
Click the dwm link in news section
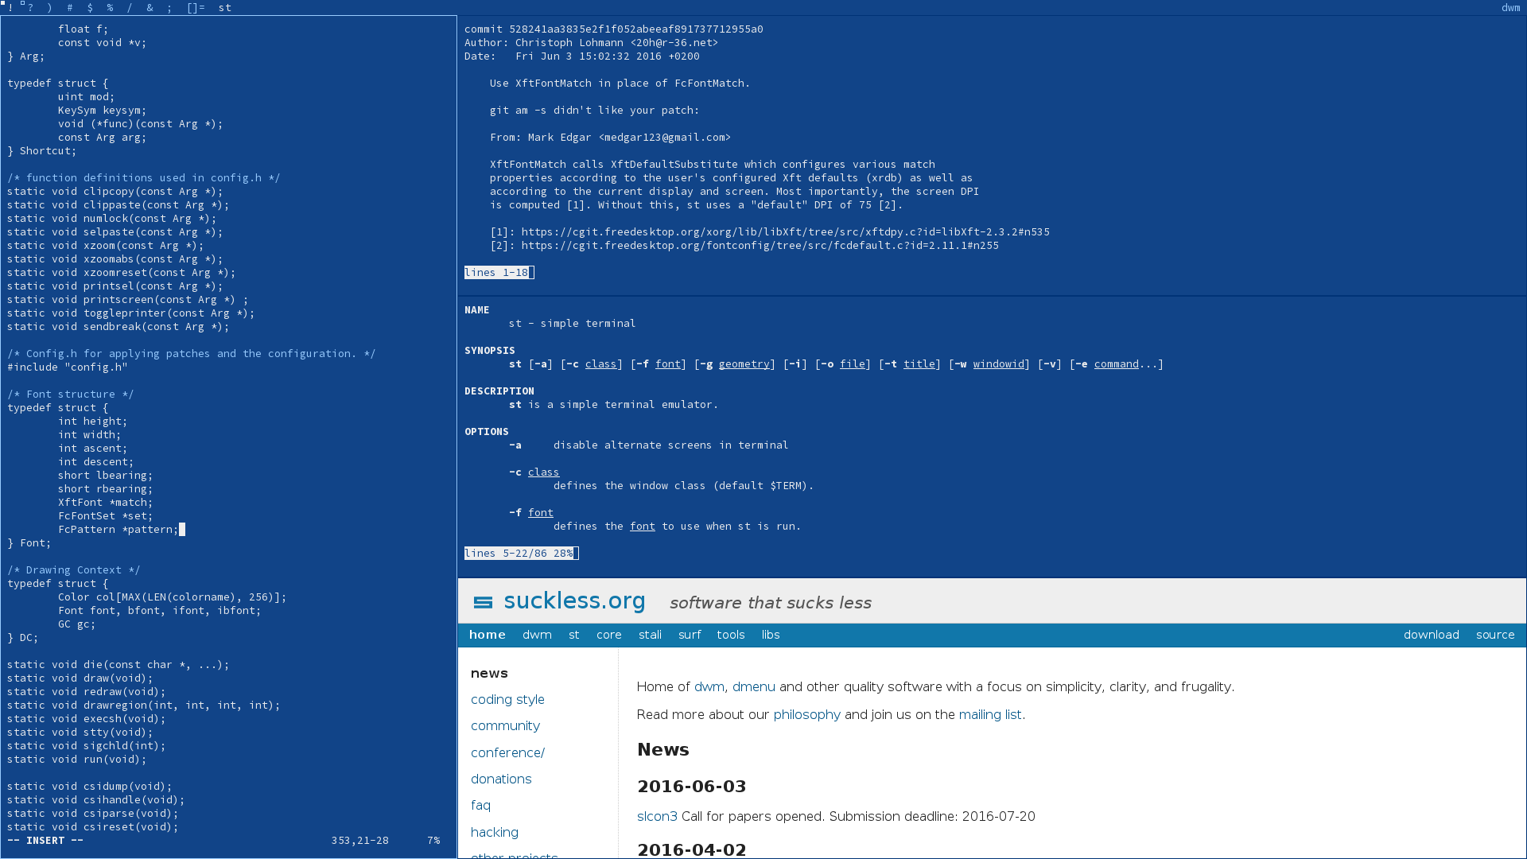tap(709, 687)
